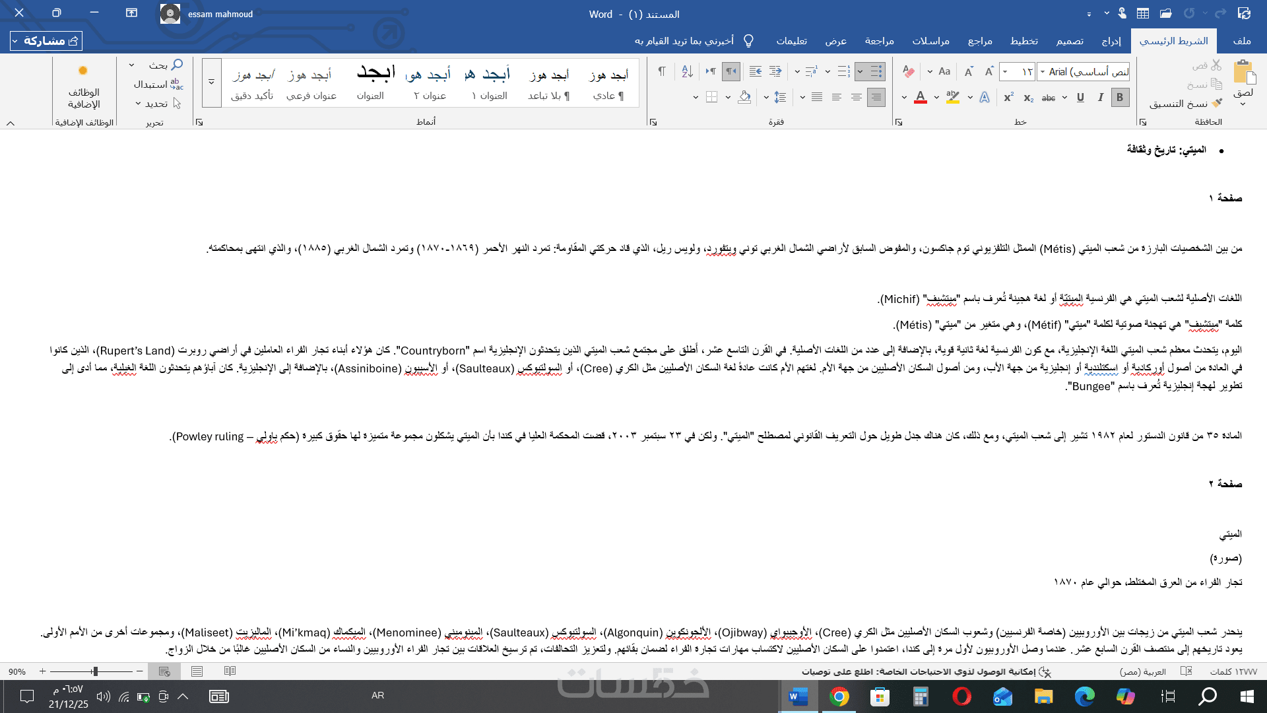Click the Text Effects glowing A icon
Image resolution: width=1267 pixels, height=713 pixels.
985,98
